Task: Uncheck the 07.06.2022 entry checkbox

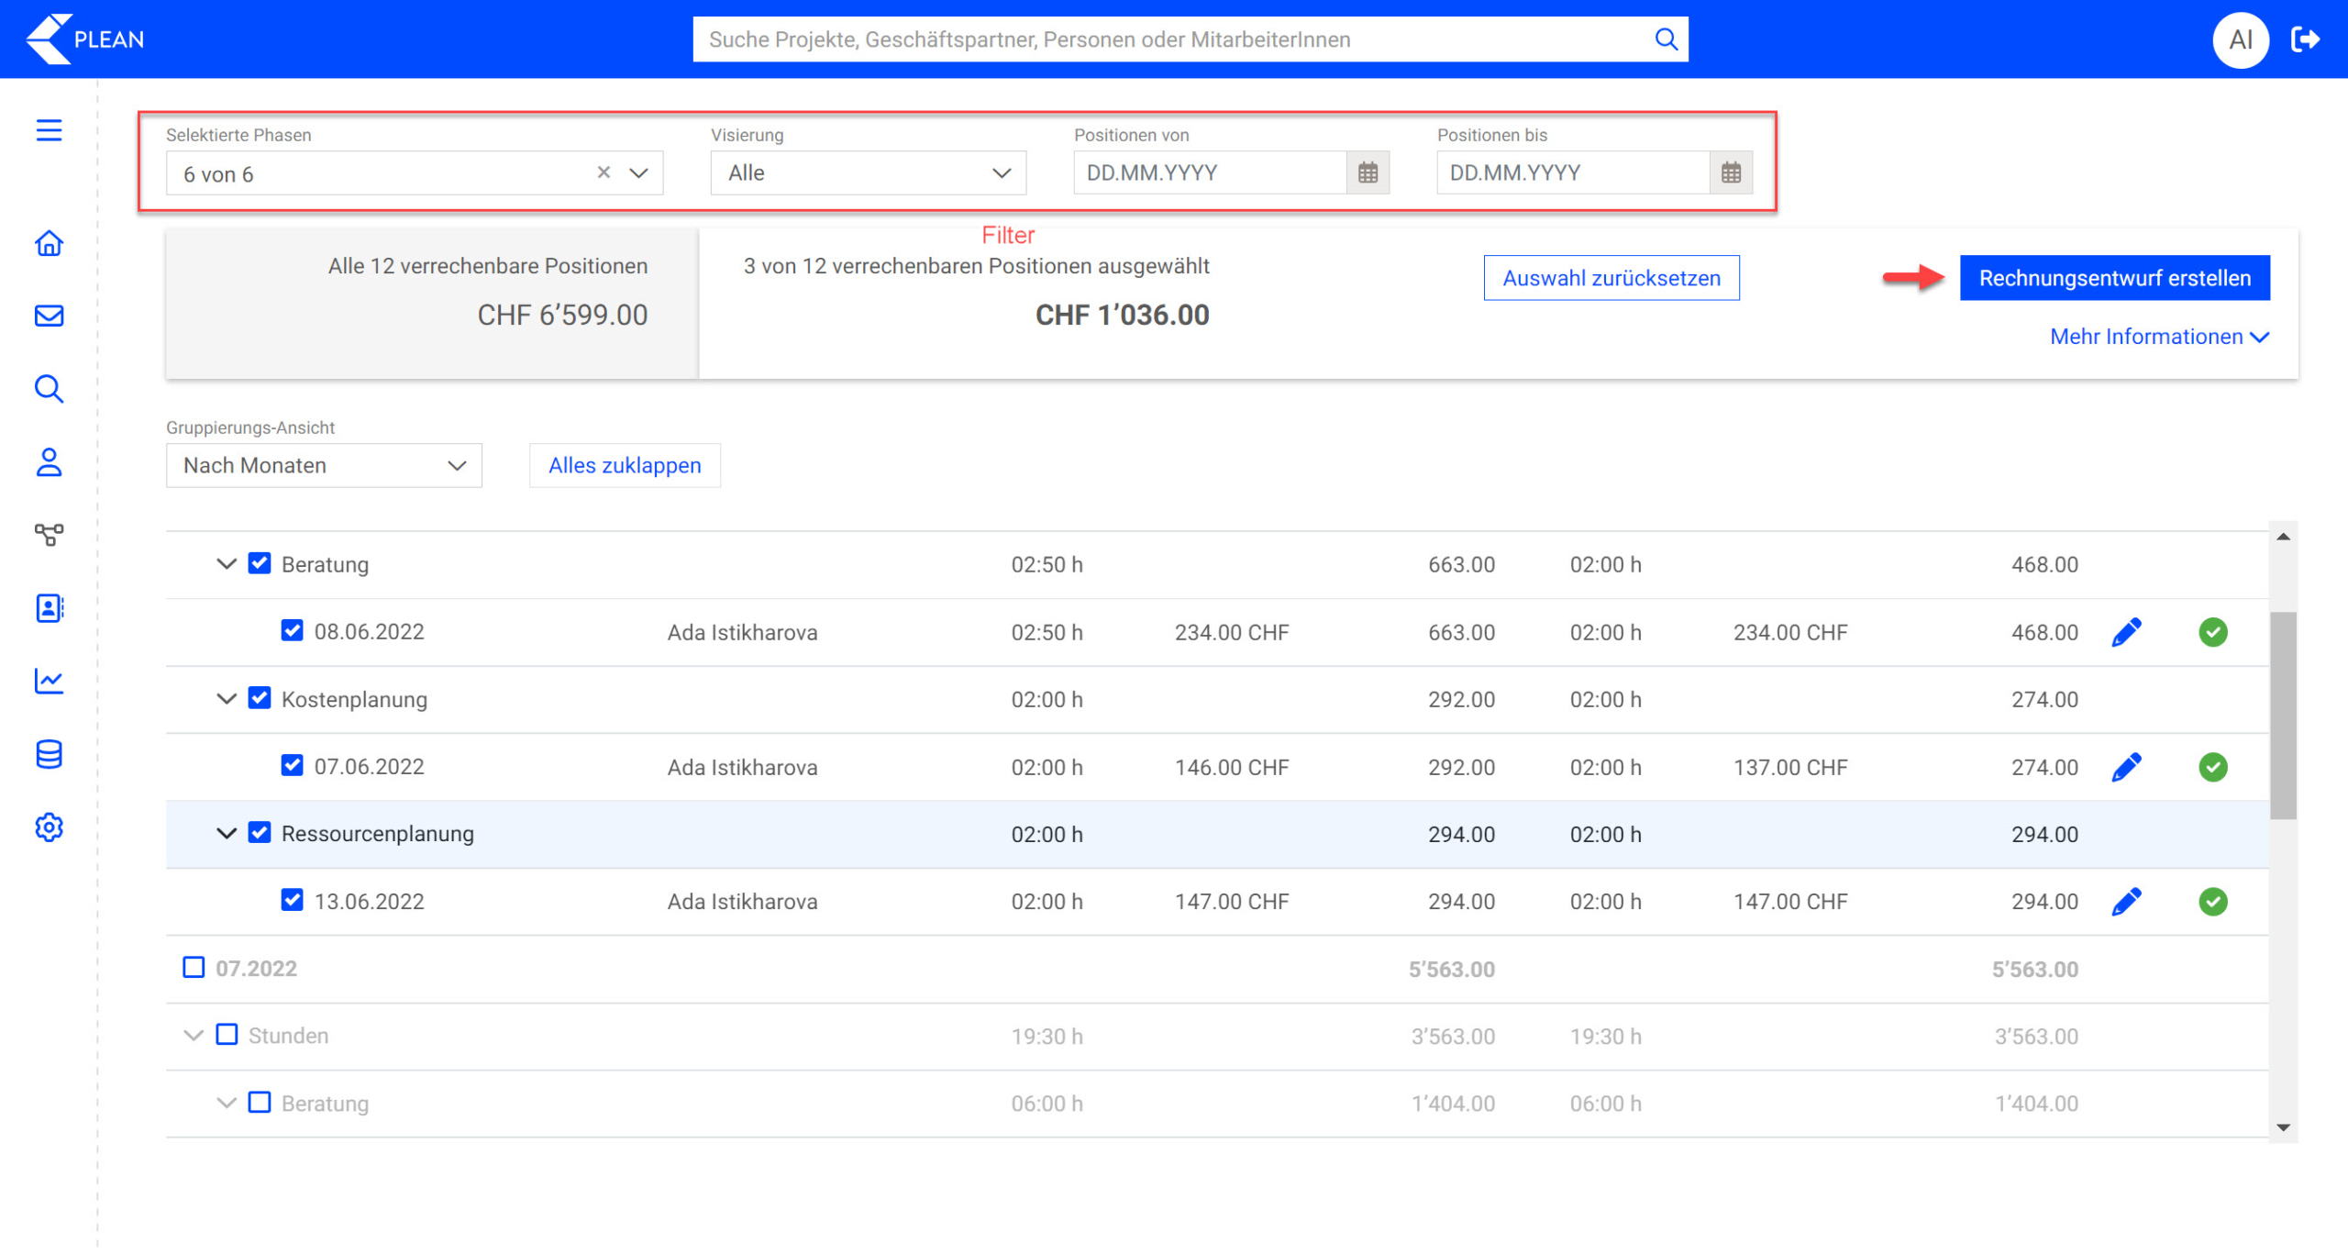Action: point(292,766)
